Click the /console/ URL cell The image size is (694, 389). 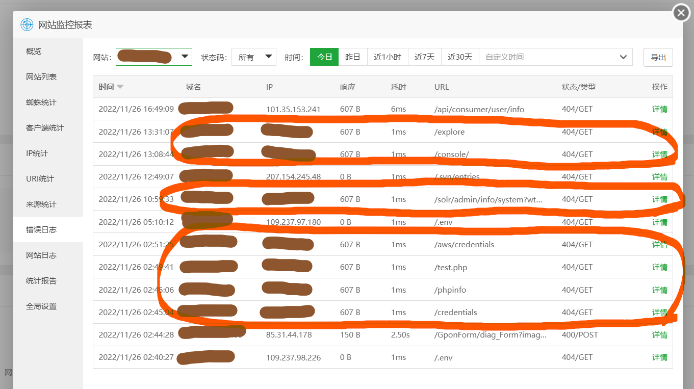[x=452, y=154]
